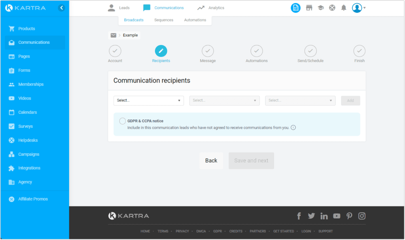Viewport: 405px width, 240px height.
Task: Click the envelope breadcrumb icon
Action: (113, 35)
